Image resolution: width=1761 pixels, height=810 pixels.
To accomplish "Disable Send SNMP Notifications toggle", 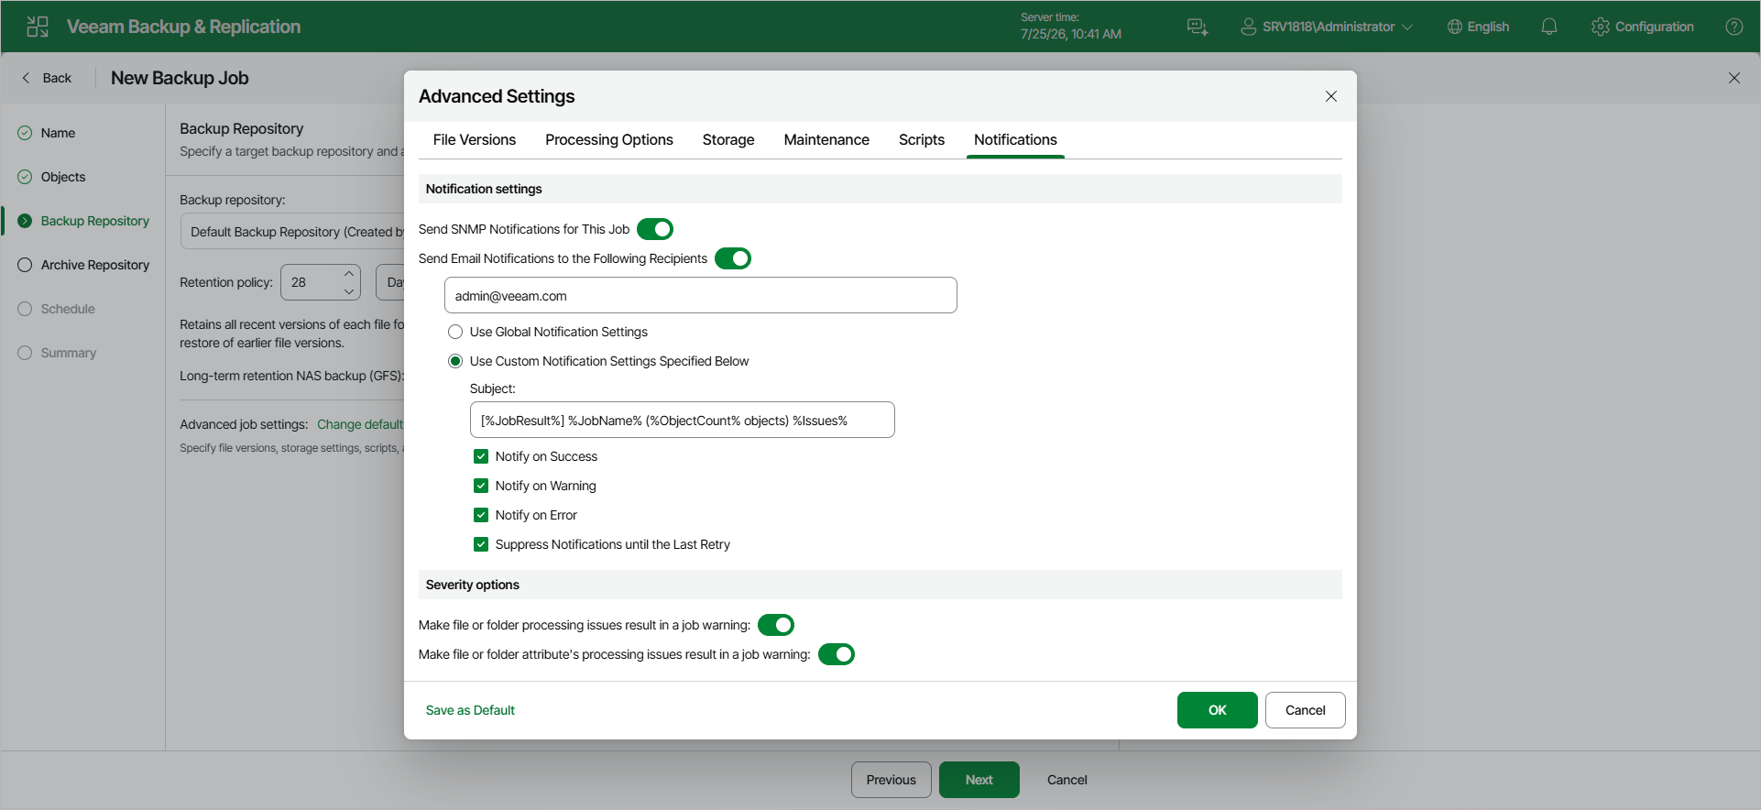I will click(655, 229).
